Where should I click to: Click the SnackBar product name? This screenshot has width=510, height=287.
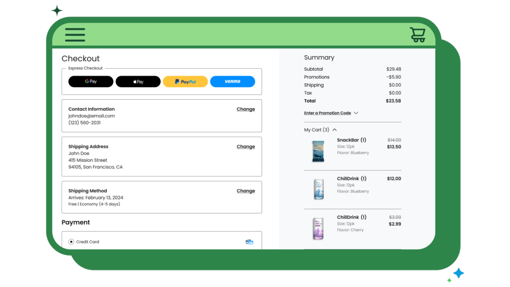click(x=348, y=140)
